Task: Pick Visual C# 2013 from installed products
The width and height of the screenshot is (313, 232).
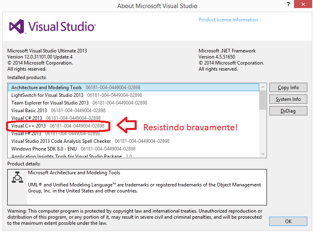Action: pyautogui.click(x=27, y=118)
